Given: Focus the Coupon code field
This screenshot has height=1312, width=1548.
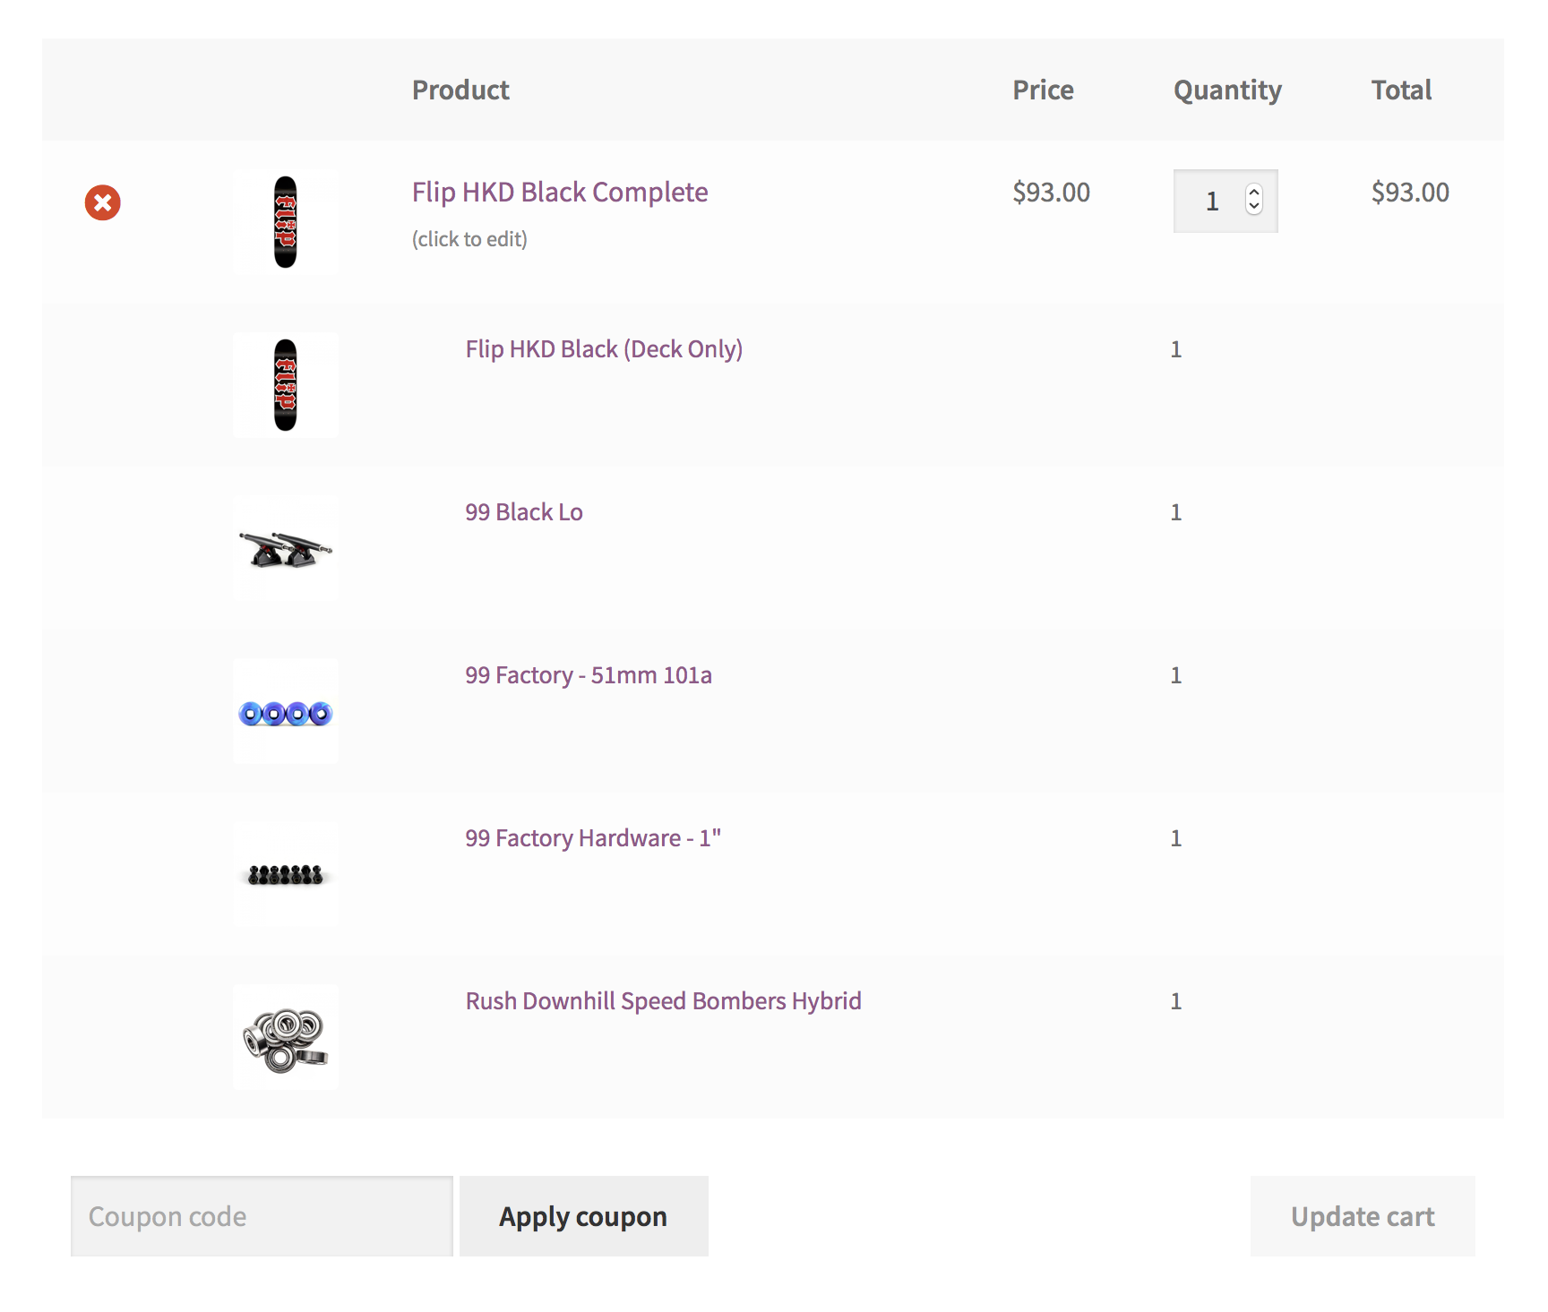Looking at the screenshot, I should click(x=262, y=1216).
